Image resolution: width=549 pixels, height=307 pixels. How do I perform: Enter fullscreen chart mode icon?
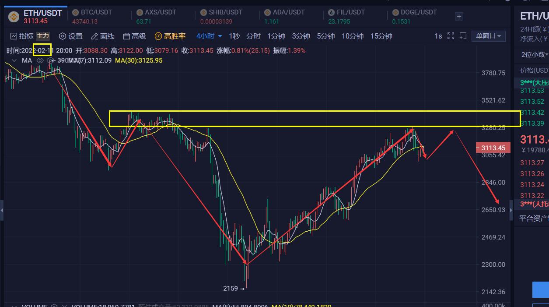click(x=451, y=36)
